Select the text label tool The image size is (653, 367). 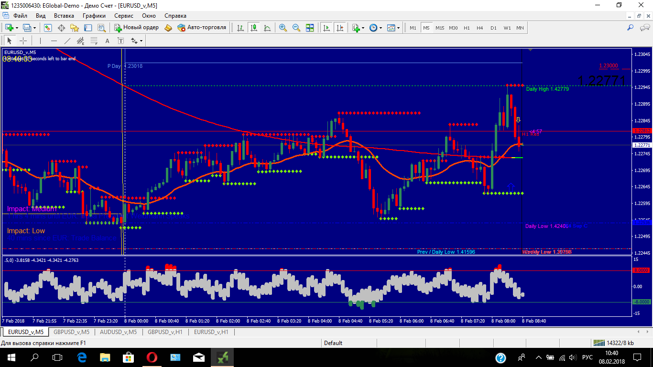click(107, 41)
